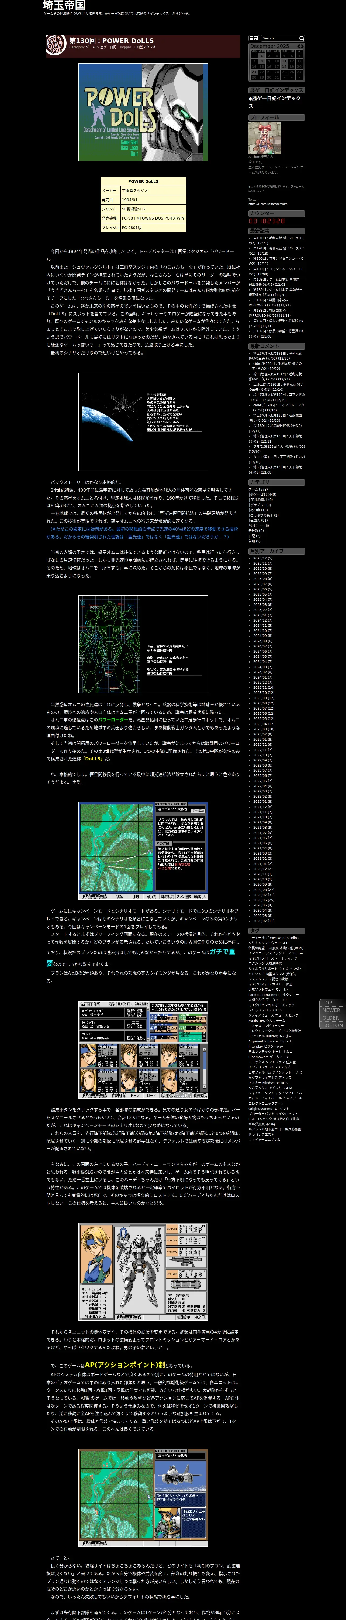Click the list/RSS menu icon beside Search
This screenshot has height=1620, width=346.
254,38
